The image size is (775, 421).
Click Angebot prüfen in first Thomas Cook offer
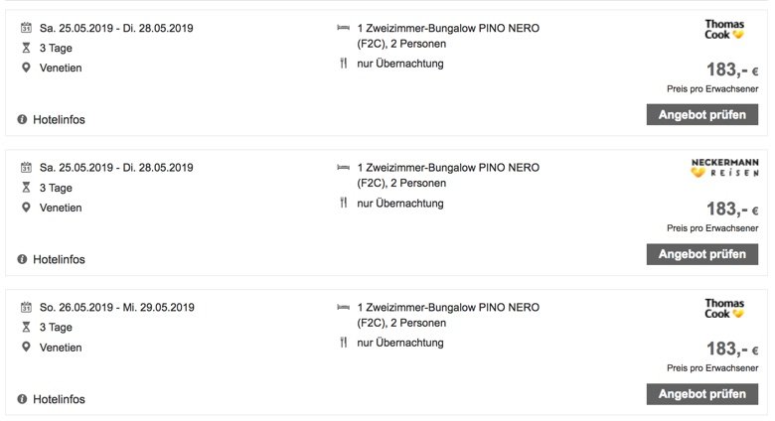click(702, 114)
